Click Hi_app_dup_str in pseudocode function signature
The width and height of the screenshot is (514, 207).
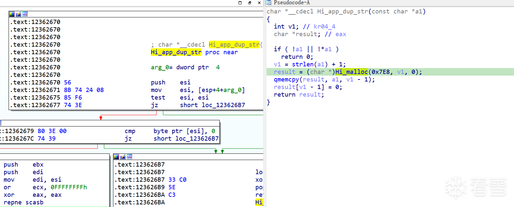click(343, 11)
